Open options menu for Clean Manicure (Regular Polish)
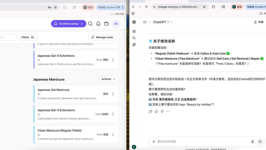The height and width of the screenshot is (150, 266). (113, 135)
